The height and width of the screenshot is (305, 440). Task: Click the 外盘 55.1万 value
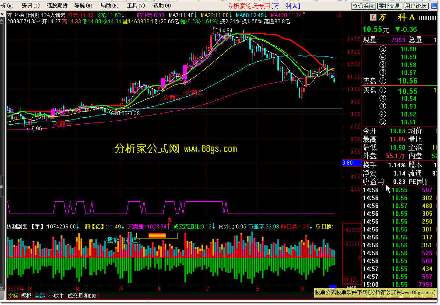pos(395,156)
